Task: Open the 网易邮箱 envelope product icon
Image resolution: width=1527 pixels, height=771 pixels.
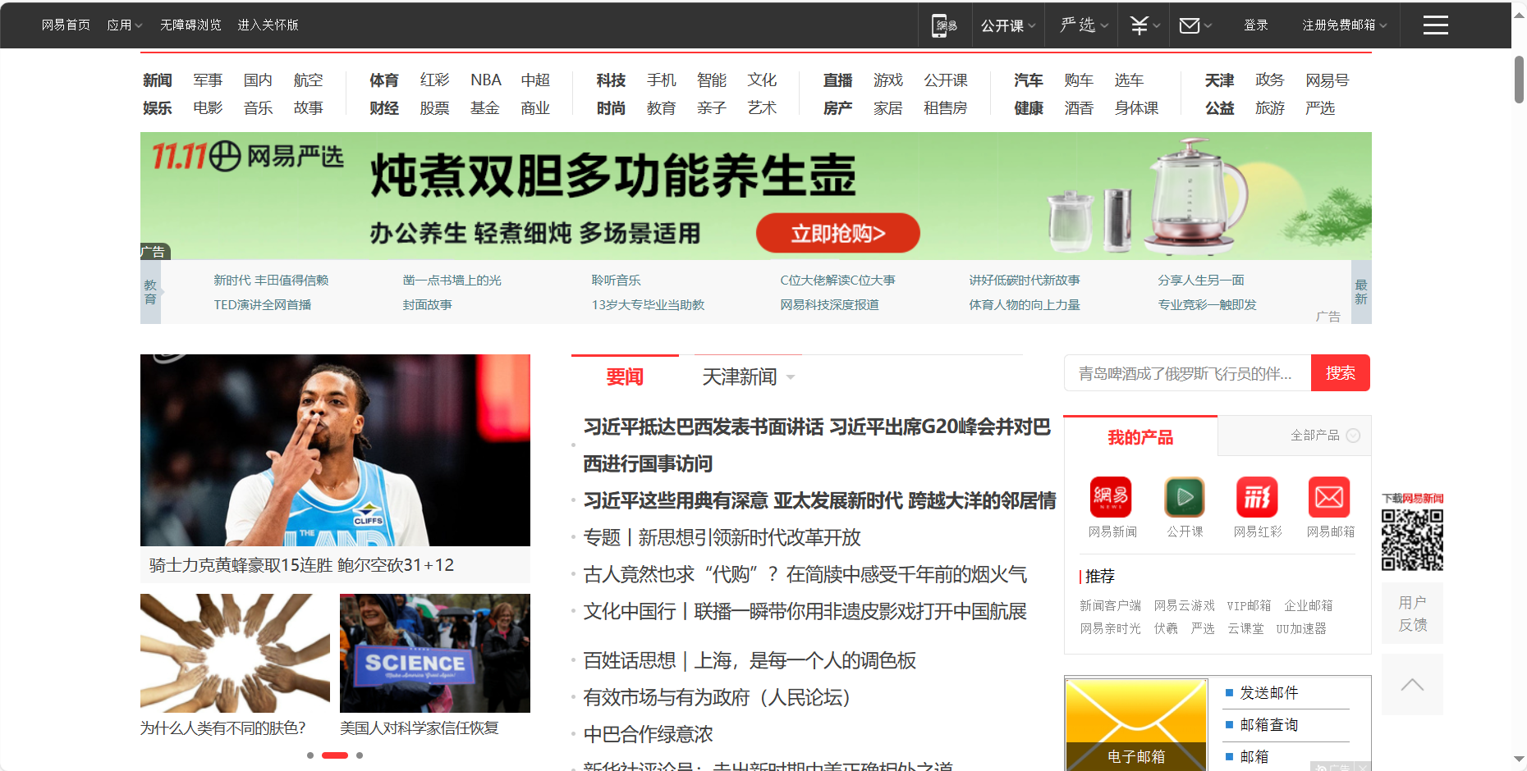Action: 1329,497
